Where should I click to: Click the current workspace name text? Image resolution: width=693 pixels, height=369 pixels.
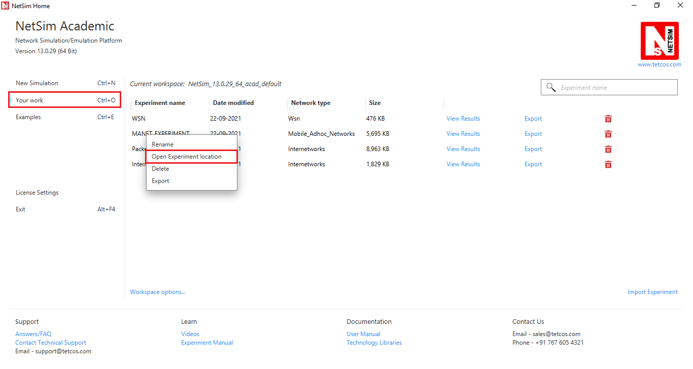tap(235, 84)
